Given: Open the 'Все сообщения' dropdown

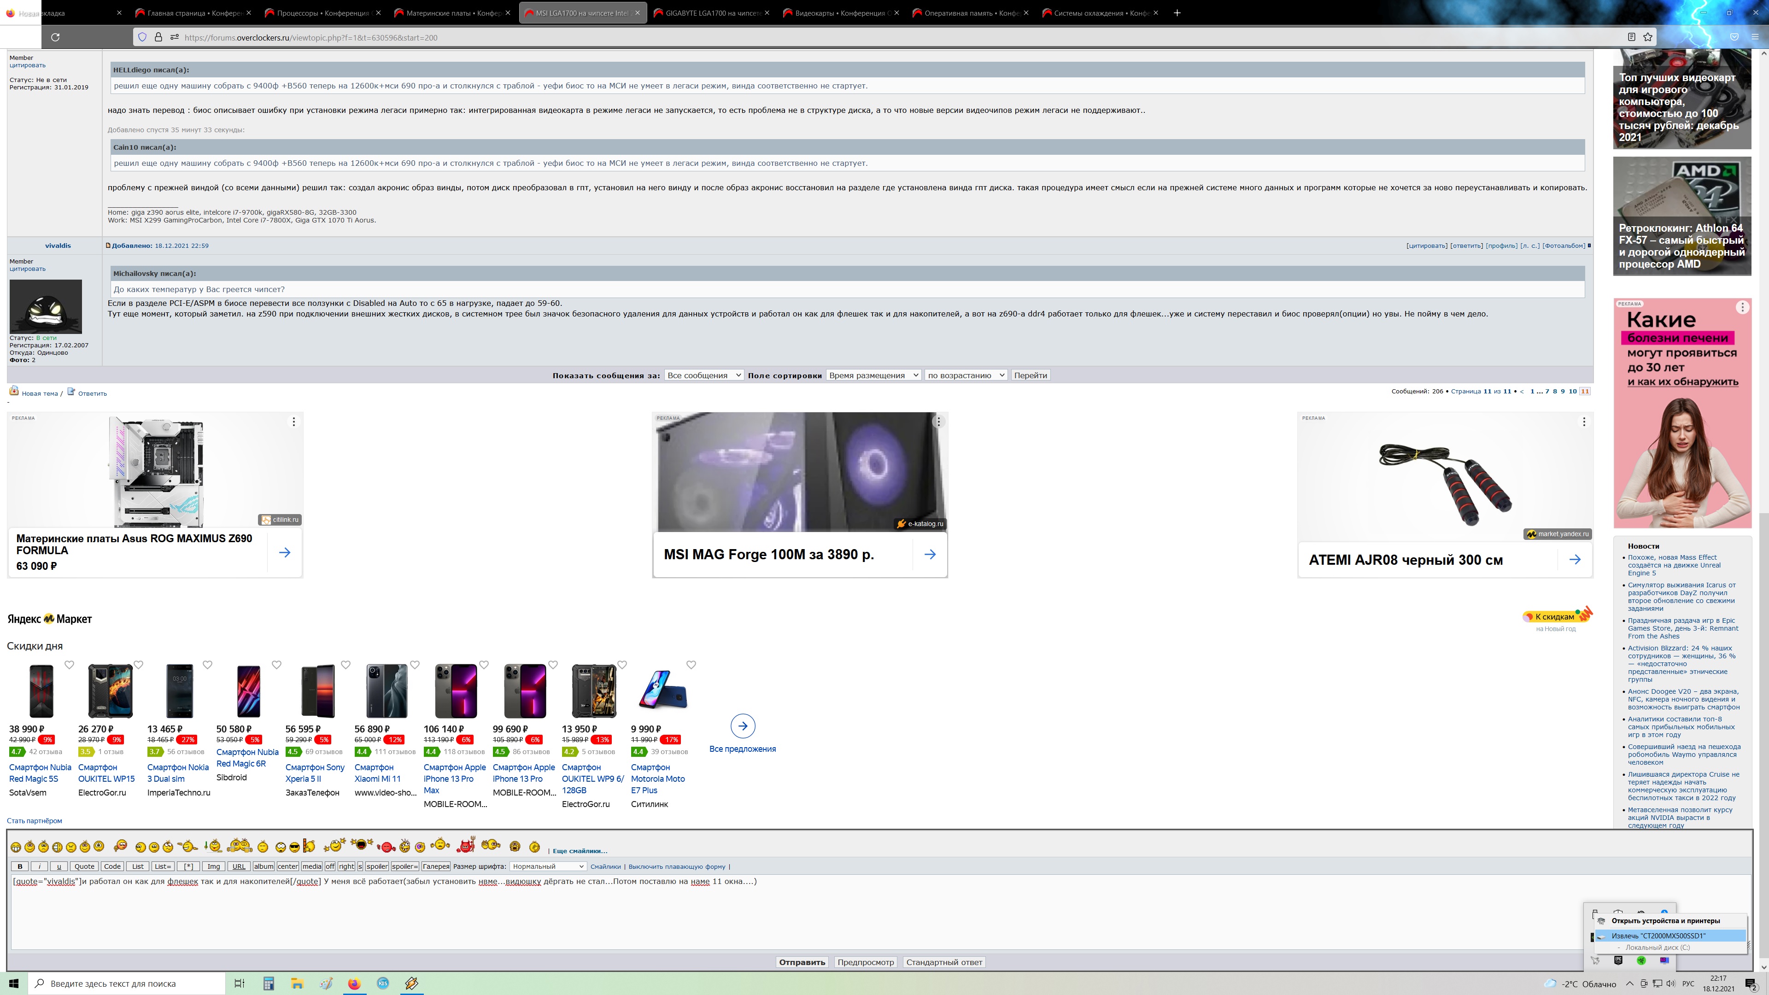Looking at the screenshot, I should point(703,375).
